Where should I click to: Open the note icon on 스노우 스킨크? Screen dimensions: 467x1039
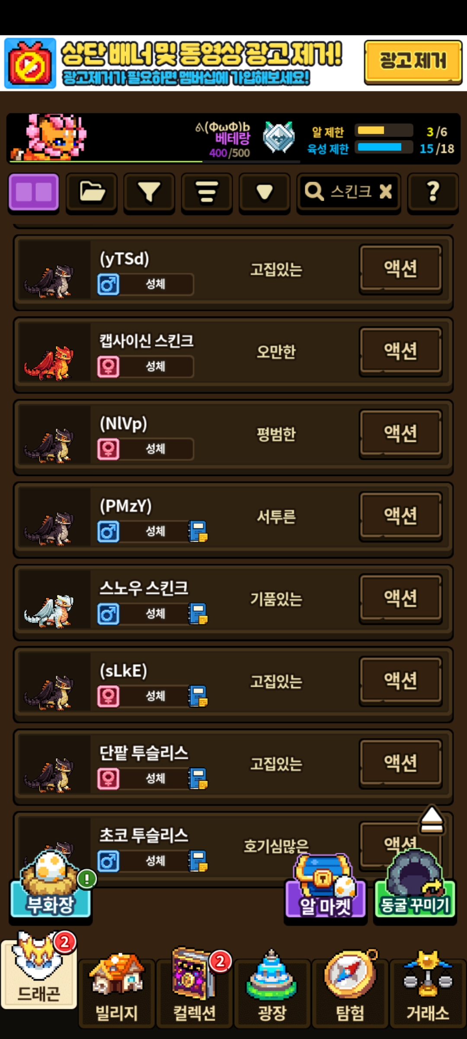198,614
